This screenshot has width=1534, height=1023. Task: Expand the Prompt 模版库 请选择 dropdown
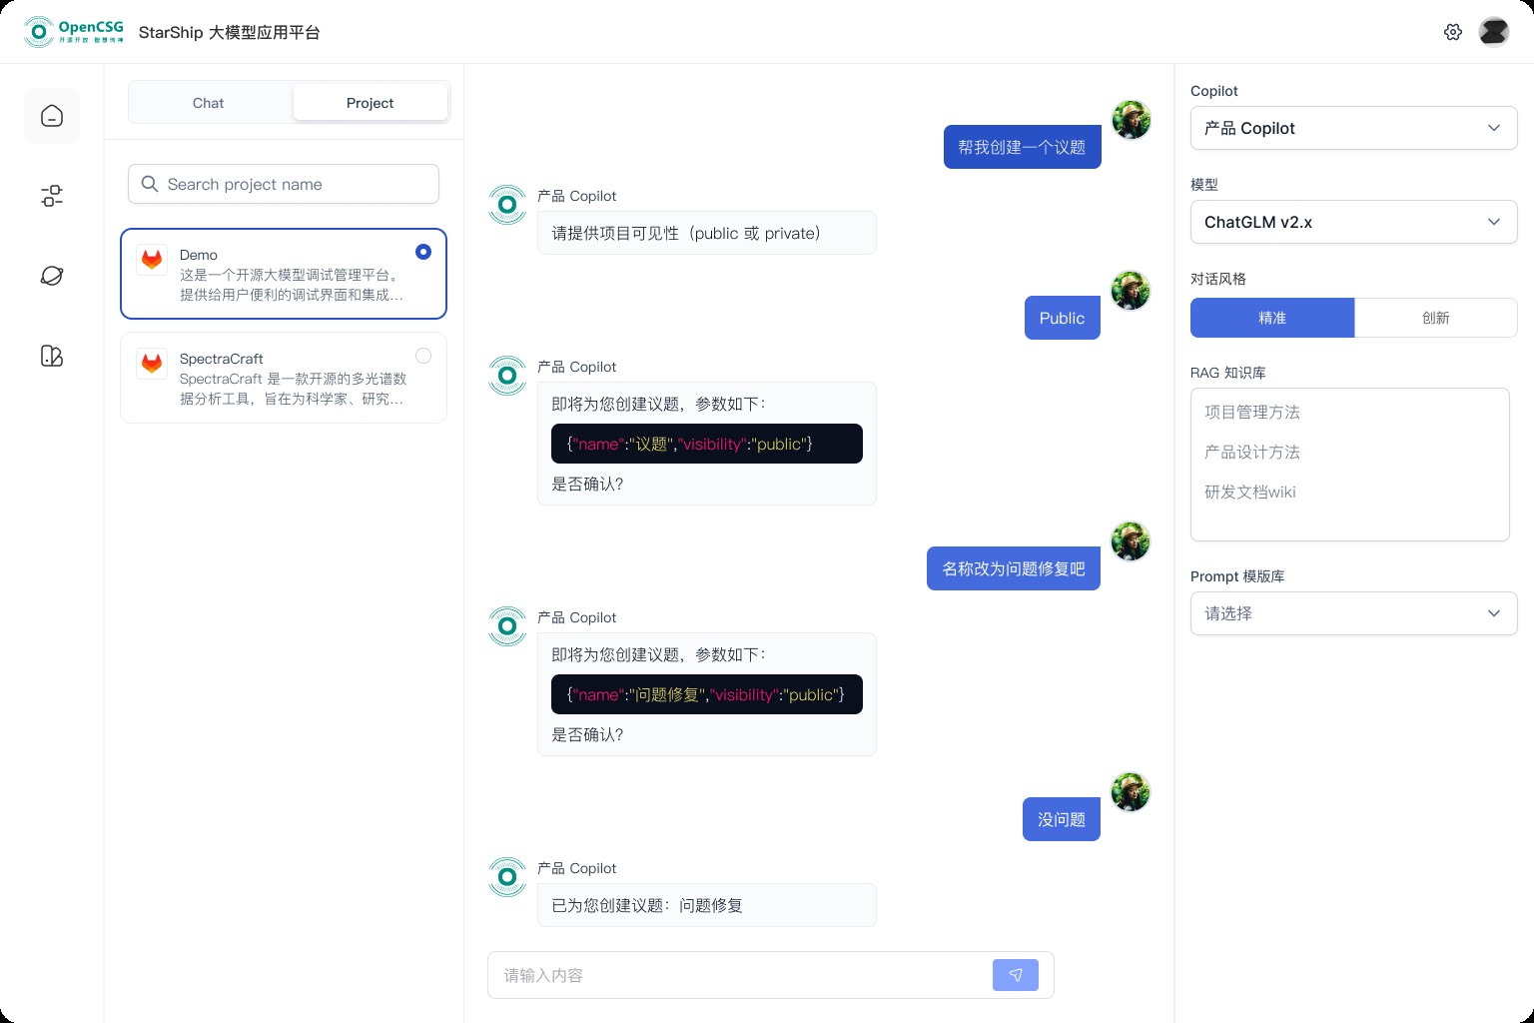point(1353,613)
